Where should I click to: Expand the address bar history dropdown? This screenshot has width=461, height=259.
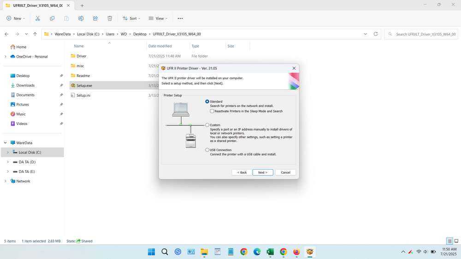point(365,34)
